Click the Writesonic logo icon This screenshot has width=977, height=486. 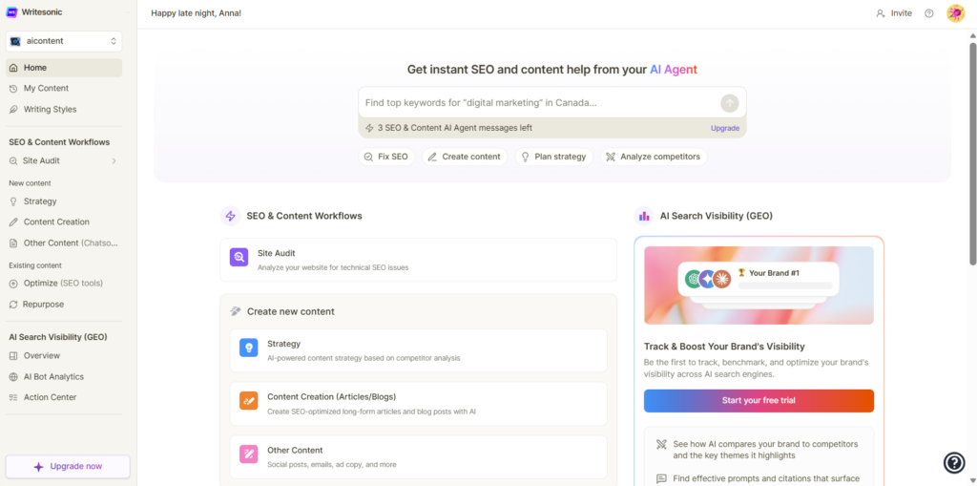[x=12, y=12]
